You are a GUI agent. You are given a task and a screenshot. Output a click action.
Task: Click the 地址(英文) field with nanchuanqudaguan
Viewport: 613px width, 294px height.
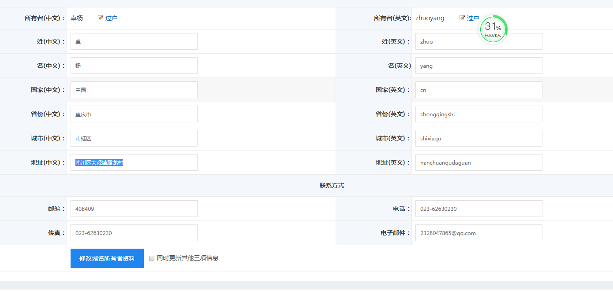click(478, 162)
